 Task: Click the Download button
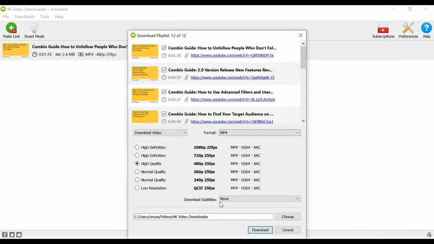tap(260, 230)
